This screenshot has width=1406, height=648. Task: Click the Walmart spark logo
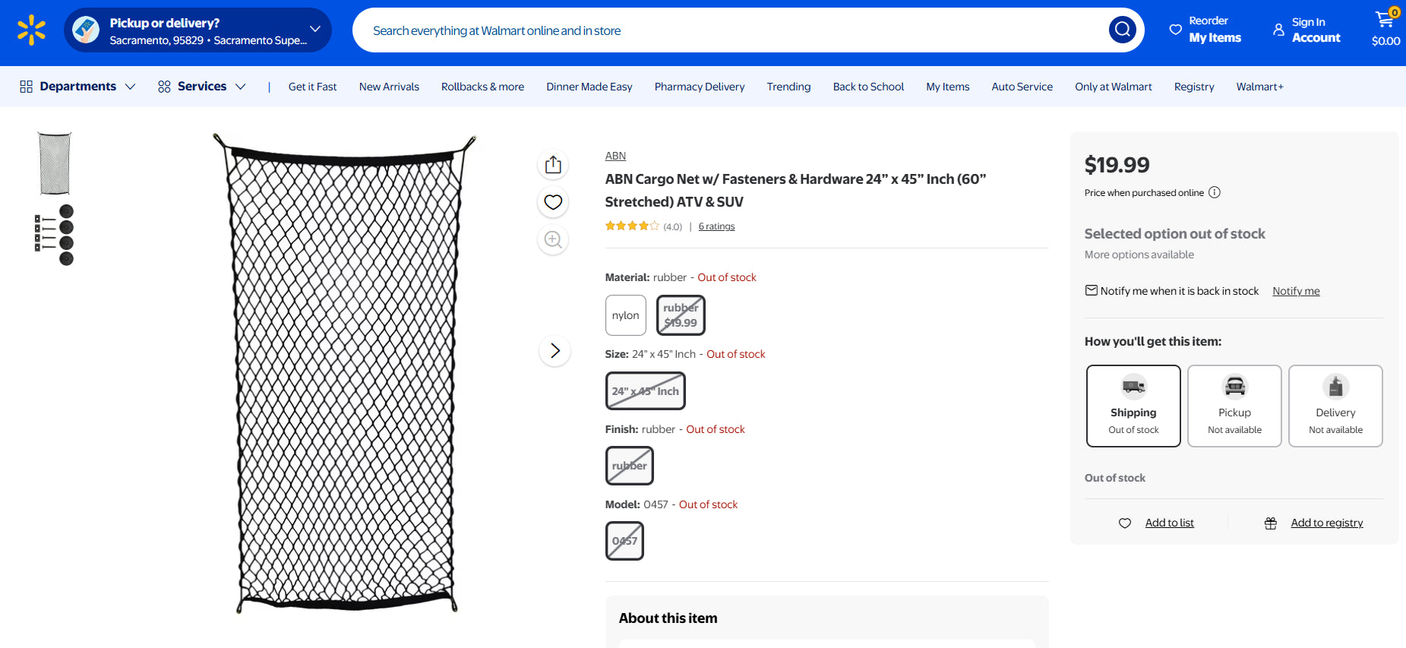[31, 30]
